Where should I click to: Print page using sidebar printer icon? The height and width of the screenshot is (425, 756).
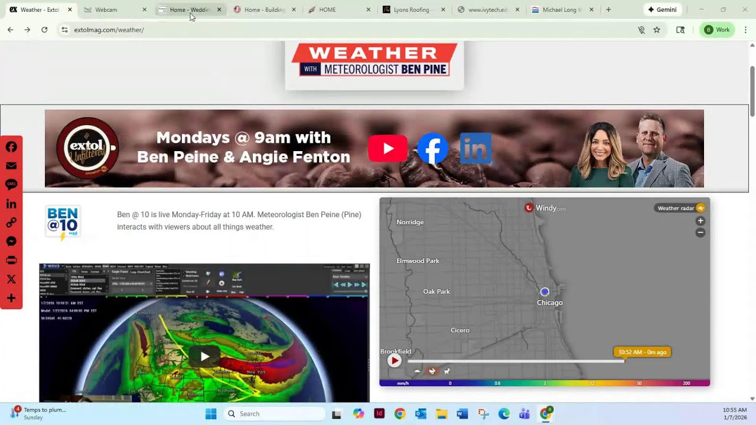click(x=11, y=260)
